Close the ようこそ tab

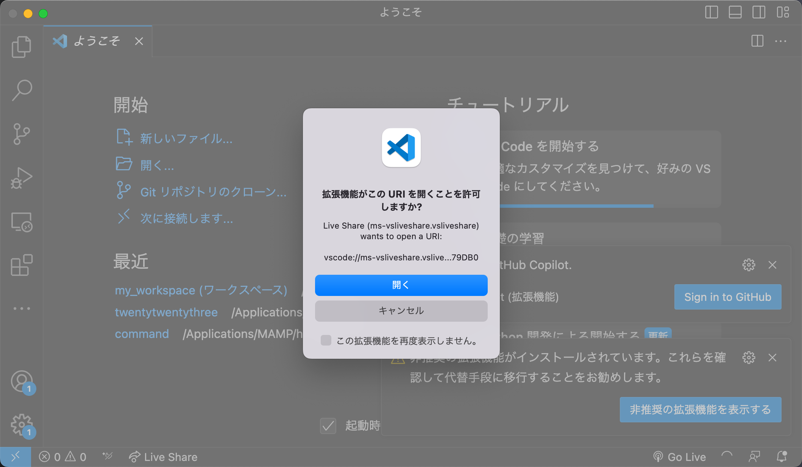point(139,41)
